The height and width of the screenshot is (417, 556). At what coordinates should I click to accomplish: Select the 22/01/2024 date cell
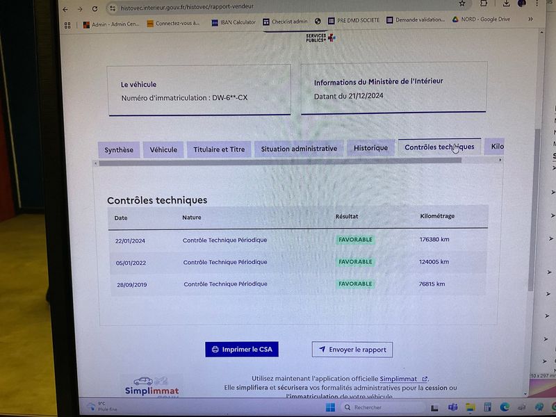(x=130, y=240)
